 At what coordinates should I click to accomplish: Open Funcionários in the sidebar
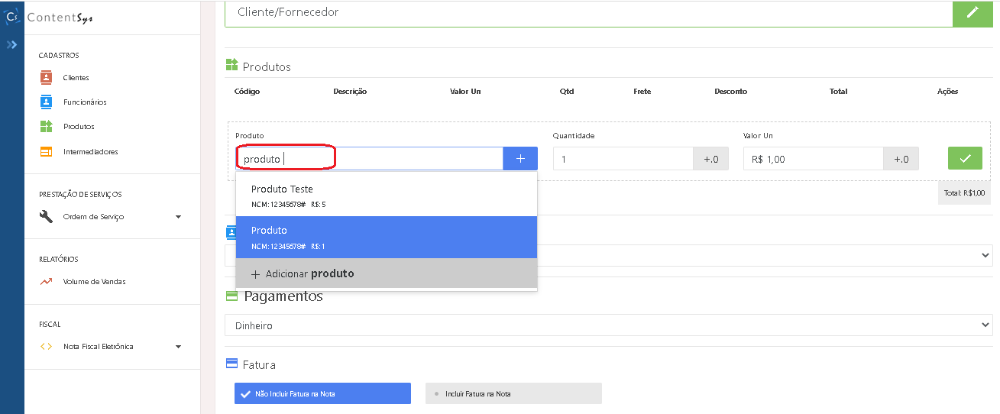click(84, 102)
